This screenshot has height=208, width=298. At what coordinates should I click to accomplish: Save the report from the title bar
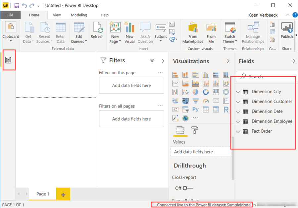pos(17,5)
